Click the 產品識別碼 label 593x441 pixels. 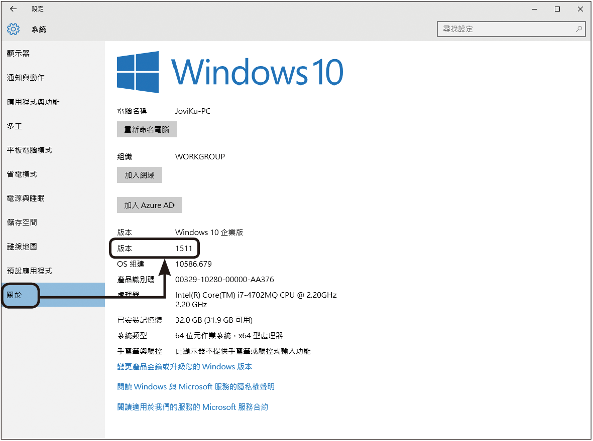tap(136, 280)
